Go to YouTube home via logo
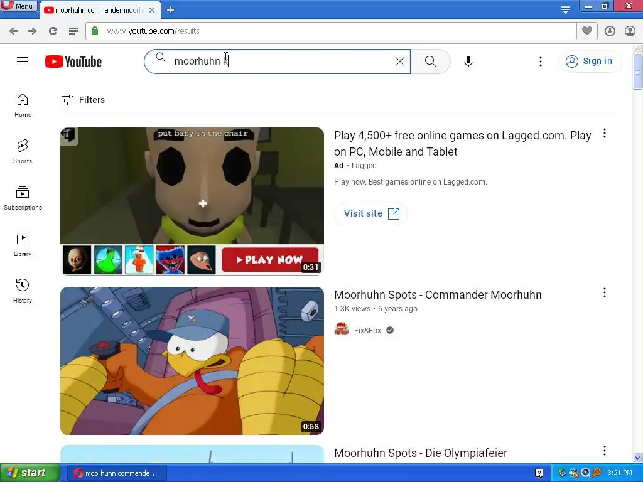Viewport: 643px width, 482px height. pos(73,62)
